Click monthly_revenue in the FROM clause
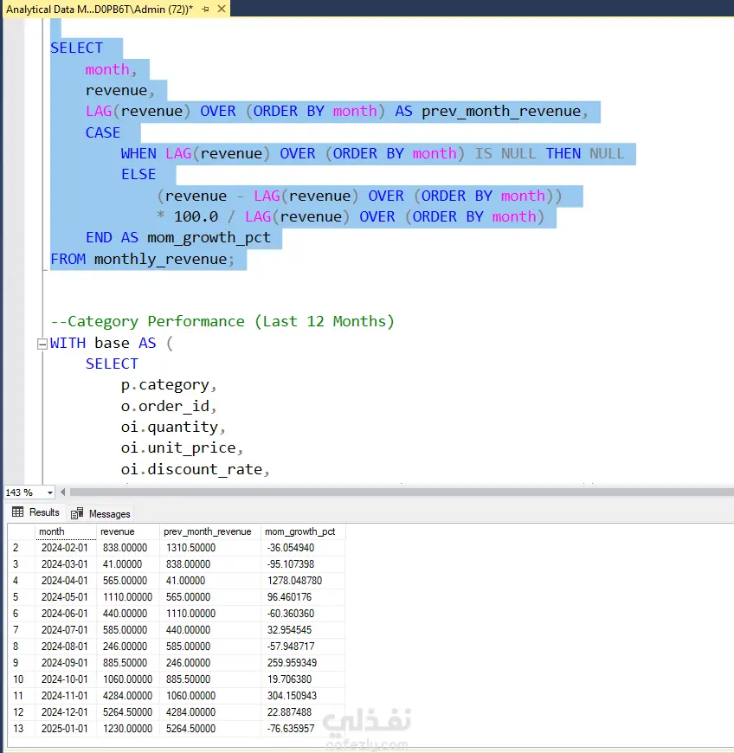This screenshot has width=734, height=753. [160, 260]
